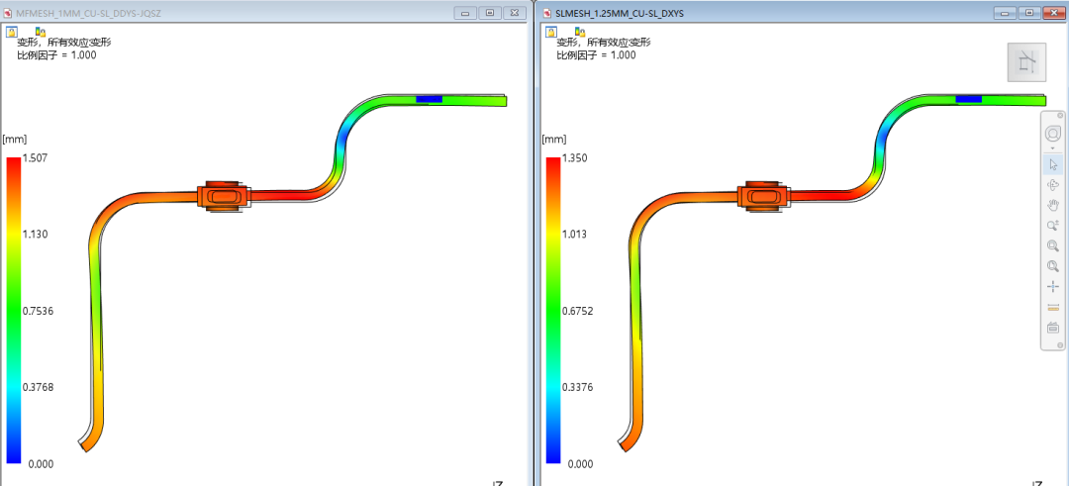The height and width of the screenshot is (486, 1069).
Task: Open the full navigation wheel tool
Action: click(1052, 134)
